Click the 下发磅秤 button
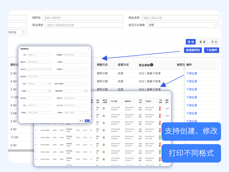The image size is (229, 172). point(212,50)
